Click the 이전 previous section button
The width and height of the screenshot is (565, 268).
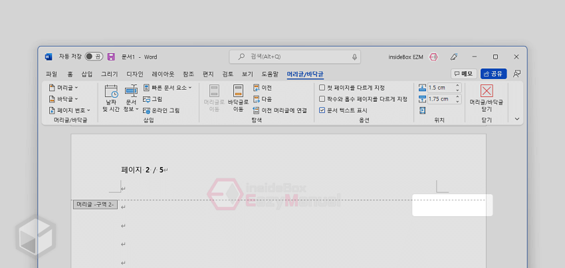(263, 88)
